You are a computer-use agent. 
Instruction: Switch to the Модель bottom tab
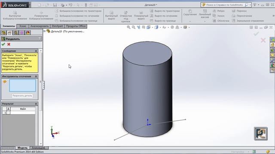pos(22,148)
